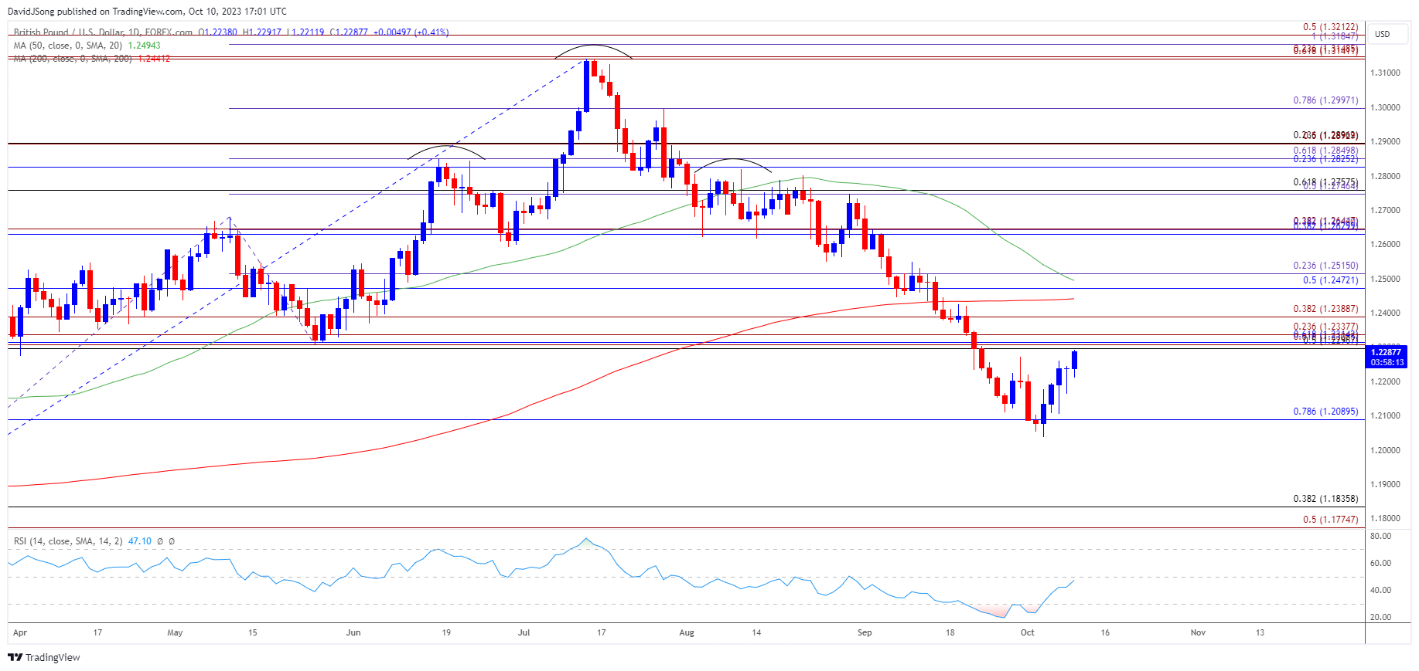Click the May label on time axis
The width and height of the screenshot is (1419, 671).
(x=176, y=633)
